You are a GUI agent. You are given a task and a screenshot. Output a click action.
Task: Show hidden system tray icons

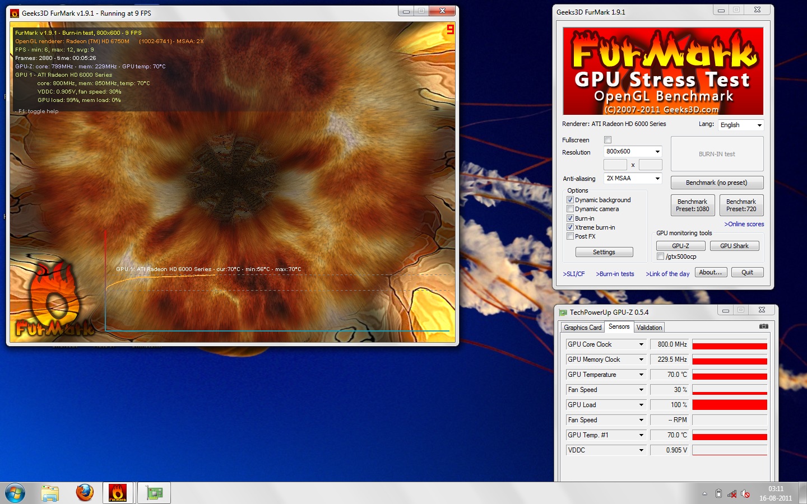pos(704,494)
